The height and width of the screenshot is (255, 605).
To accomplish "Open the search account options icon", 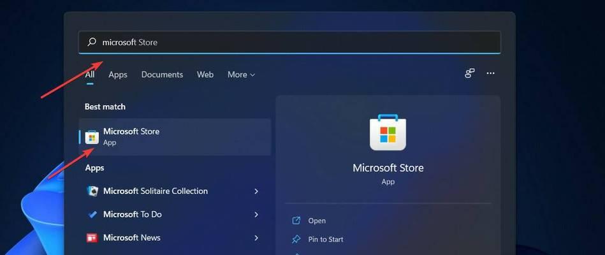I will [x=470, y=73].
